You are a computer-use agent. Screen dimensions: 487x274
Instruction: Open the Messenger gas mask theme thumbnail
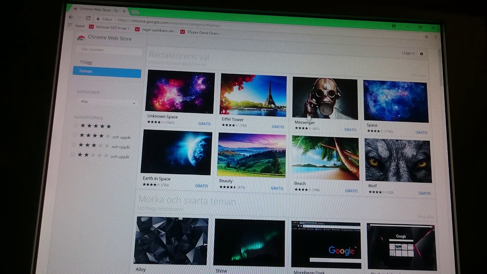point(325,98)
